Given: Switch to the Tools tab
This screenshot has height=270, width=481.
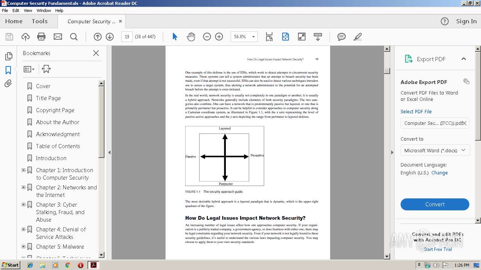Looking at the screenshot, I should click(x=39, y=21).
